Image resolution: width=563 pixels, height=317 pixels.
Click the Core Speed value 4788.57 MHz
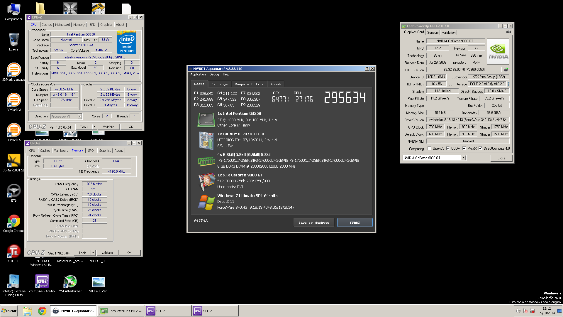[64, 89]
